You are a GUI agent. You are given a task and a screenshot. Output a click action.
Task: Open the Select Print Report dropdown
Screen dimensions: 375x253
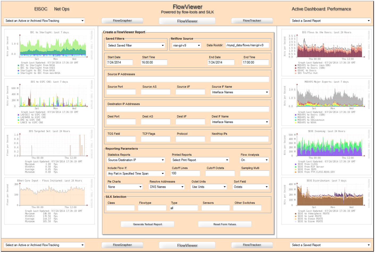[200, 160]
